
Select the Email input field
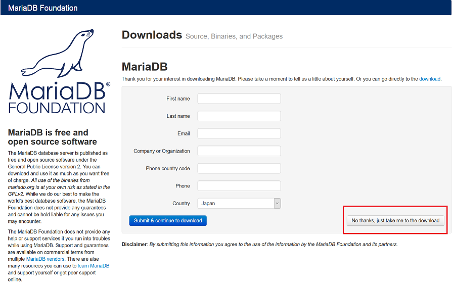[239, 133]
